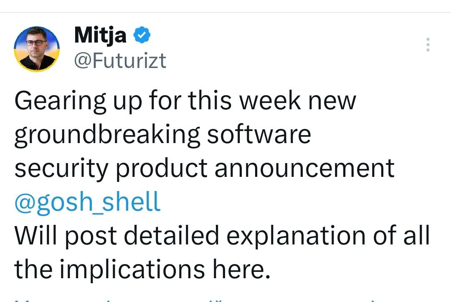Open the @Futurizt handle
This screenshot has height=302, width=451.
click(x=120, y=61)
